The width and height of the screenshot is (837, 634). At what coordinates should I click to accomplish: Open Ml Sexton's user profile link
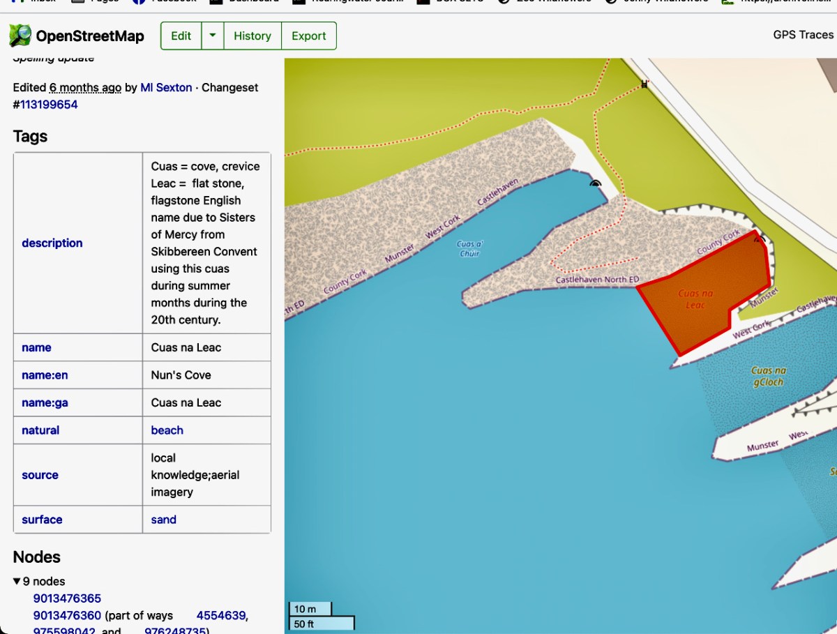[166, 87]
